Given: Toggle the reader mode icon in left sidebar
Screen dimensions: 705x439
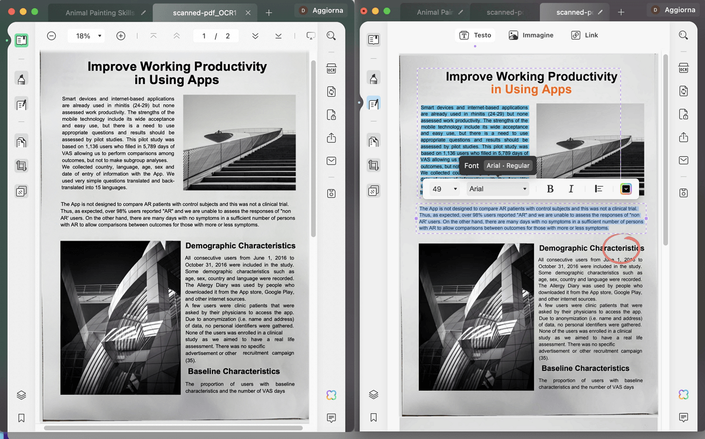Looking at the screenshot, I should 21,40.
